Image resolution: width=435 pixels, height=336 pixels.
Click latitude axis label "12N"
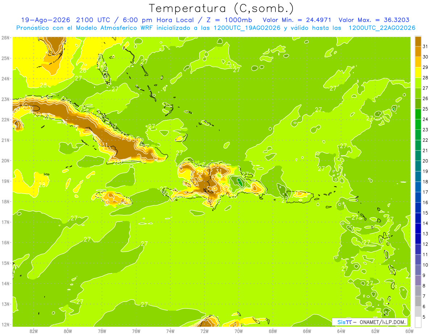tap(5, 324)
